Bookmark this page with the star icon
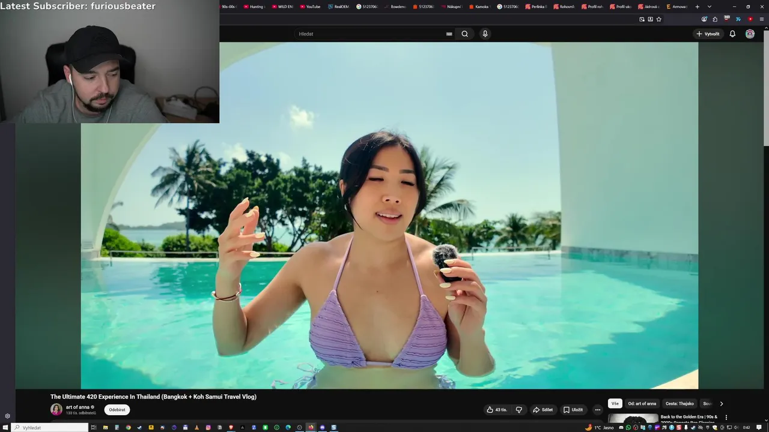The height and width of the screenshot is (432, 769). point(658,19)
